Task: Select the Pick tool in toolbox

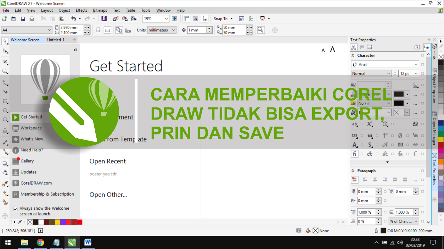Action: coord(5,41)
